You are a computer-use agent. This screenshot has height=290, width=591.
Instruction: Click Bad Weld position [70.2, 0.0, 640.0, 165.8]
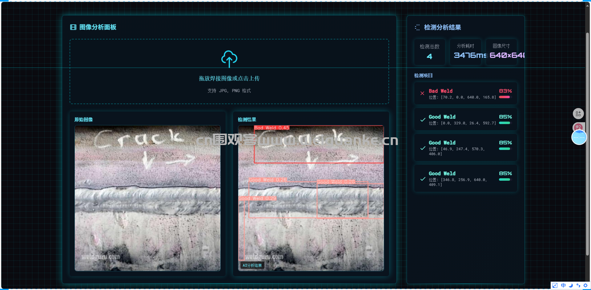click(x=462, y=97)
